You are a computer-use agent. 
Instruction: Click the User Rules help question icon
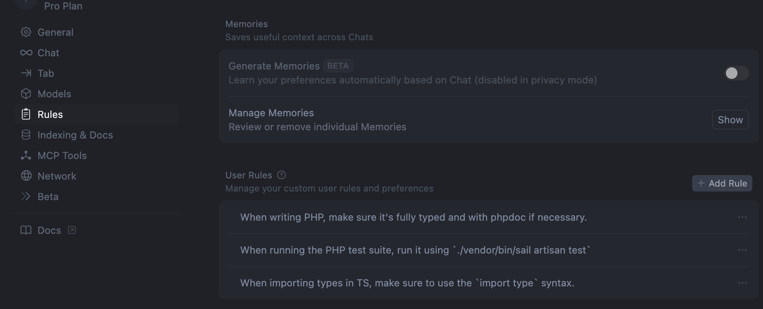pos(282,175)
